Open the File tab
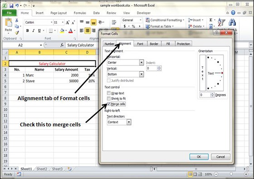This screenshot has height=179, width=254. 9,13
